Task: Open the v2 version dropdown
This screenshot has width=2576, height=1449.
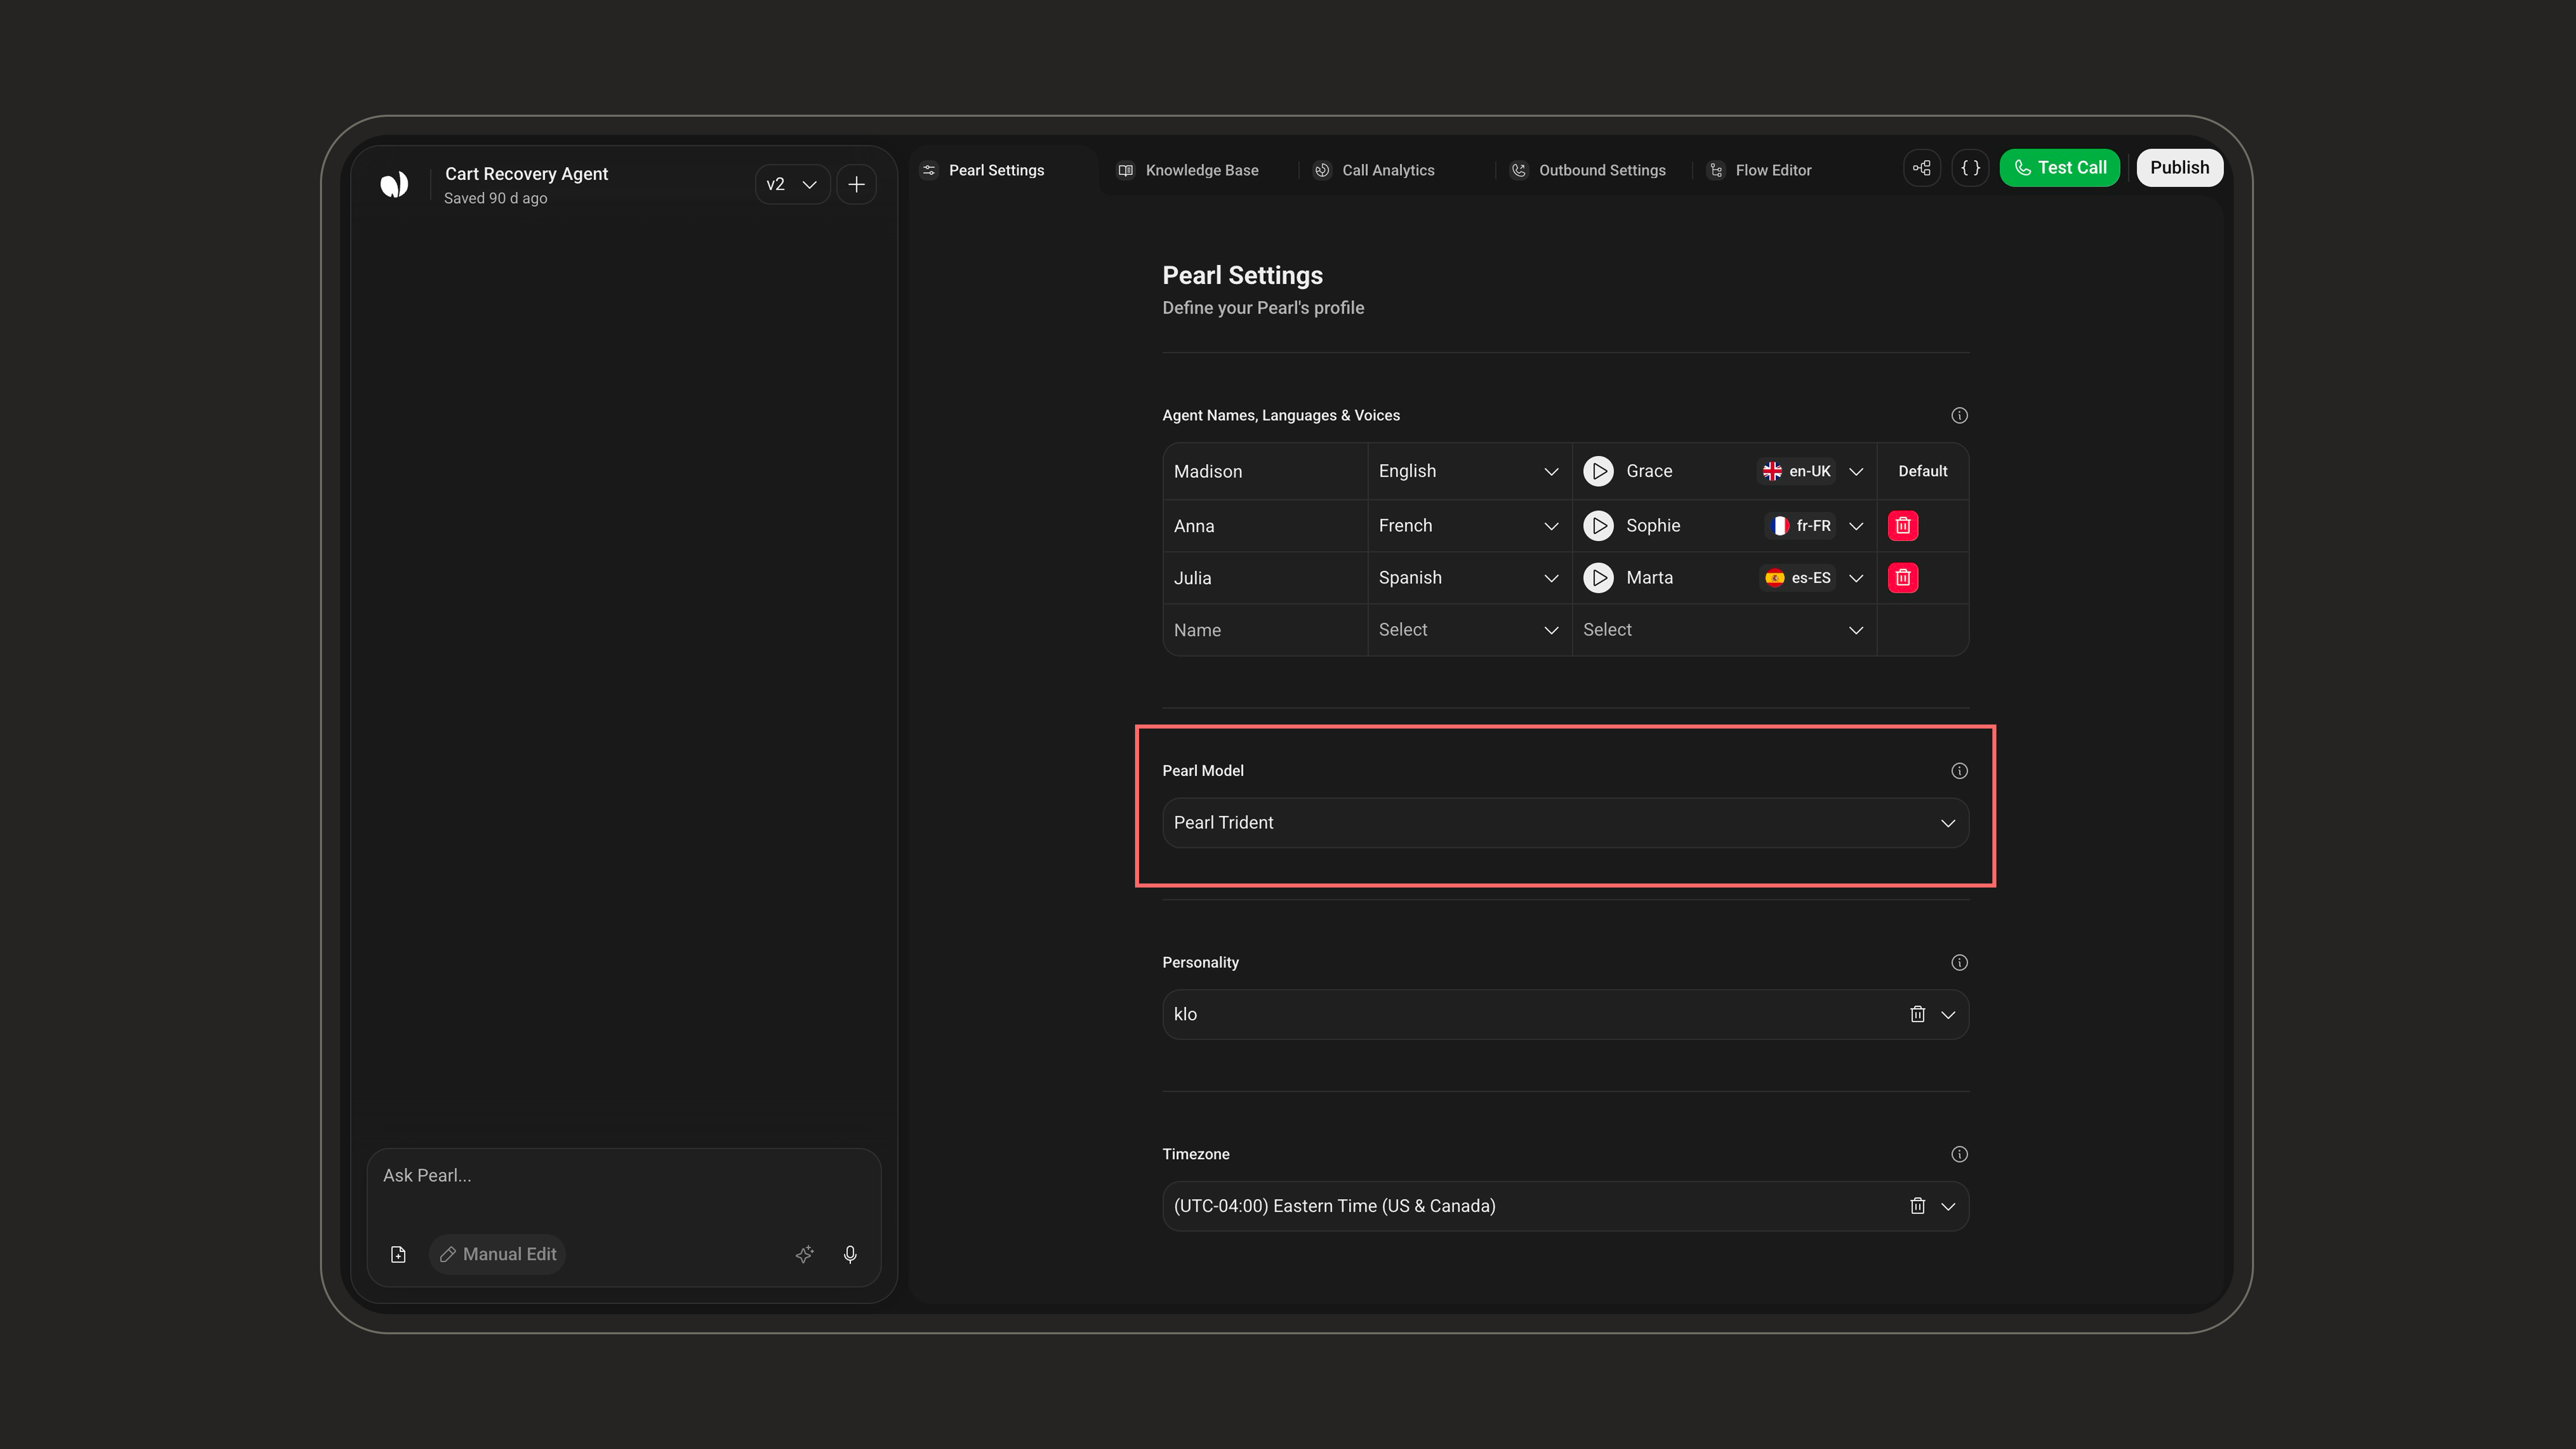Action: (x=792, y=184)
